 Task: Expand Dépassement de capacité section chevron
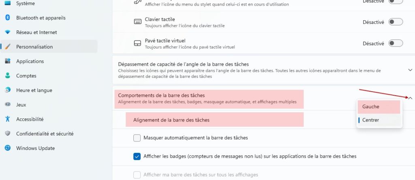[x=410, y=70]
